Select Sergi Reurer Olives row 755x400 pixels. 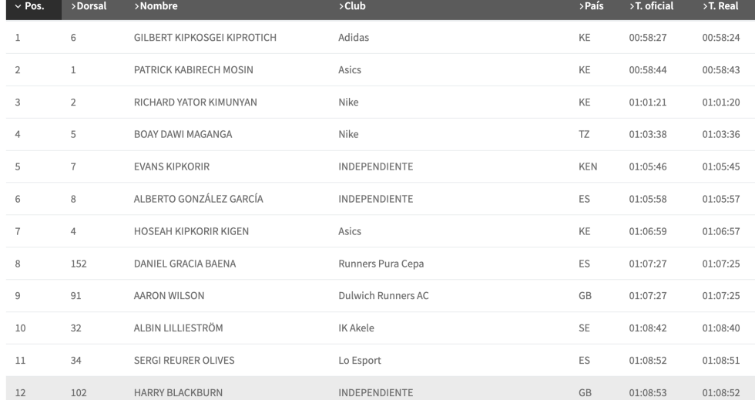183,361
